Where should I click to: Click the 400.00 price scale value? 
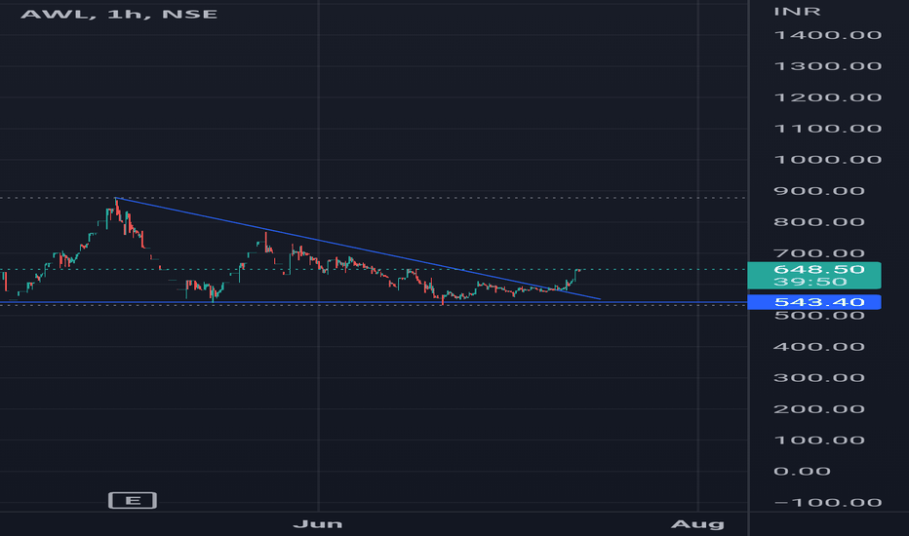click(819, 347)
